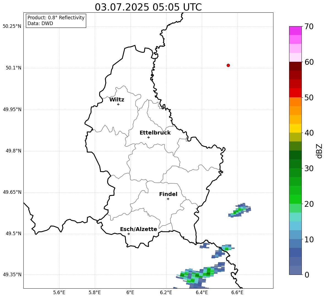Click the 20 colorbar tick label
The image size is (326, 298).
pos(309,204)
